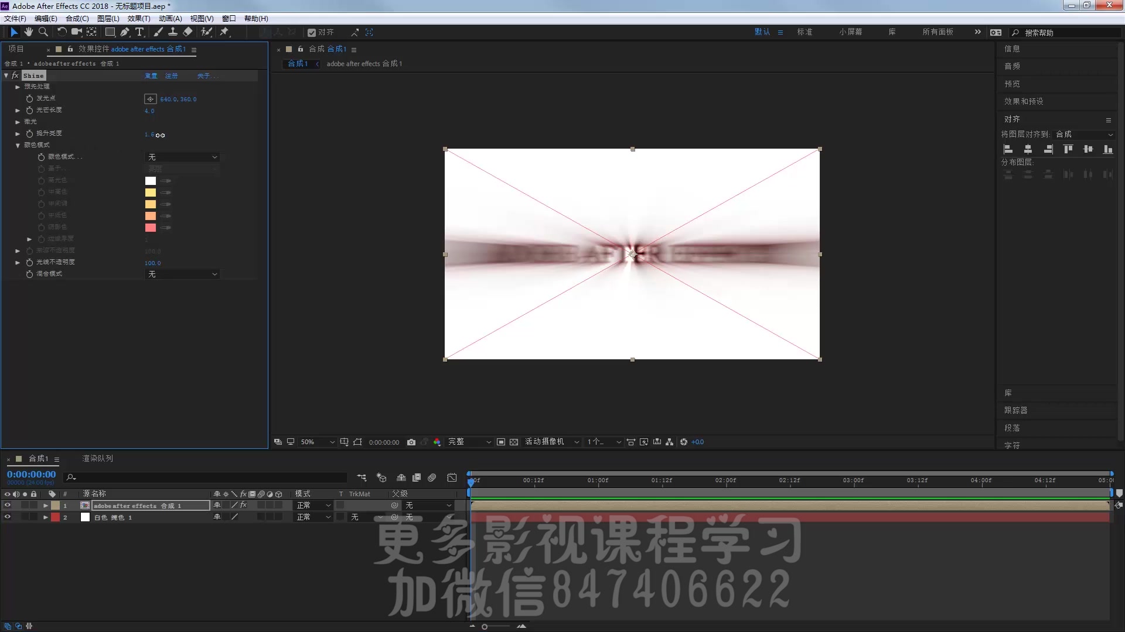The width and height of the screenshot is (1125, 632).
Task: Click the 注册 link in Shine effect header
Action: pyautogui.click(x=172, y=75)
